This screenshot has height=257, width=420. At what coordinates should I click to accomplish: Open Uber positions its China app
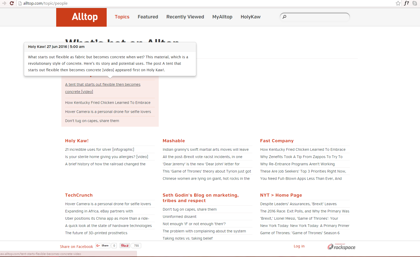point(107,218)
